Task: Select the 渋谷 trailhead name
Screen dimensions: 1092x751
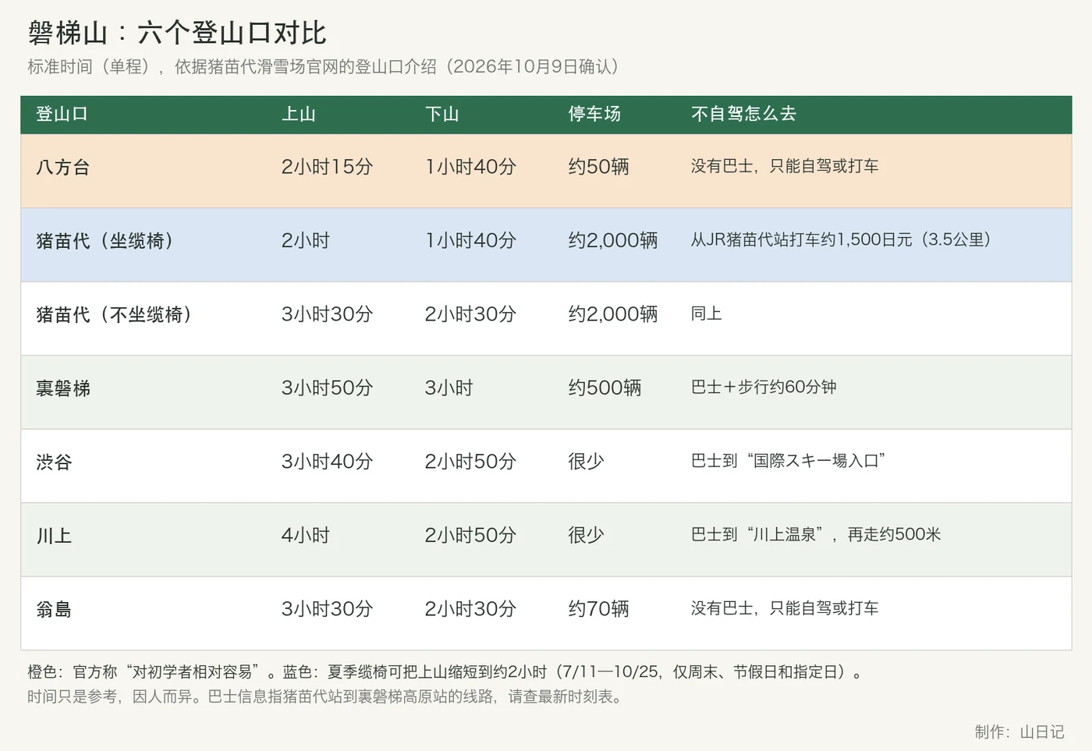Action: tap(54, 462)
